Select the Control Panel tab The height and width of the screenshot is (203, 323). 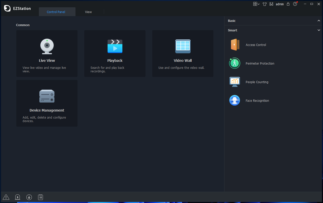pyautogui.click(x=56, y=12)
